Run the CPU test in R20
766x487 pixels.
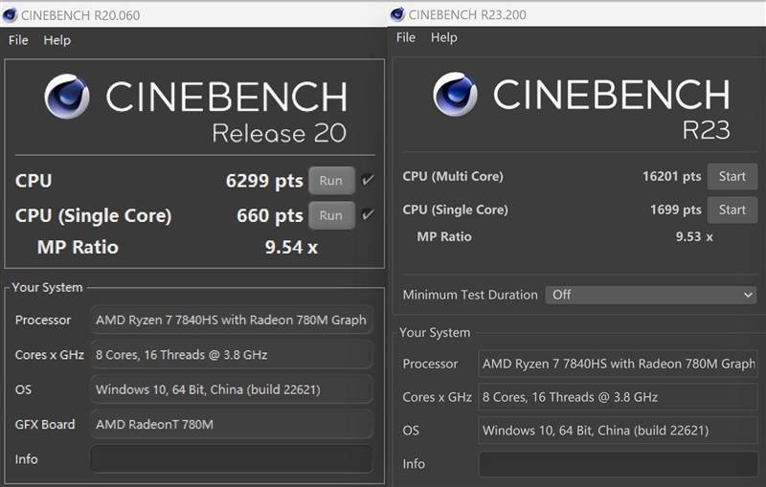click(331, 181)
